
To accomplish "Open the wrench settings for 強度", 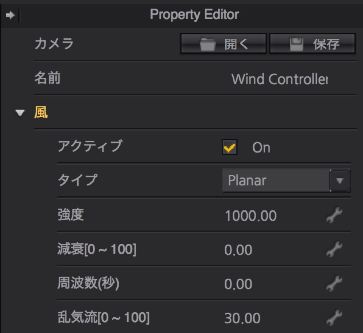I will coord(334,216).
